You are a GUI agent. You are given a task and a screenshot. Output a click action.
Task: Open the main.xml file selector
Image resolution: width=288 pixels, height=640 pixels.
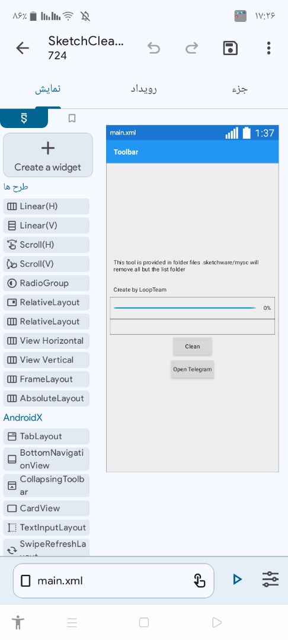coord(113,580)
